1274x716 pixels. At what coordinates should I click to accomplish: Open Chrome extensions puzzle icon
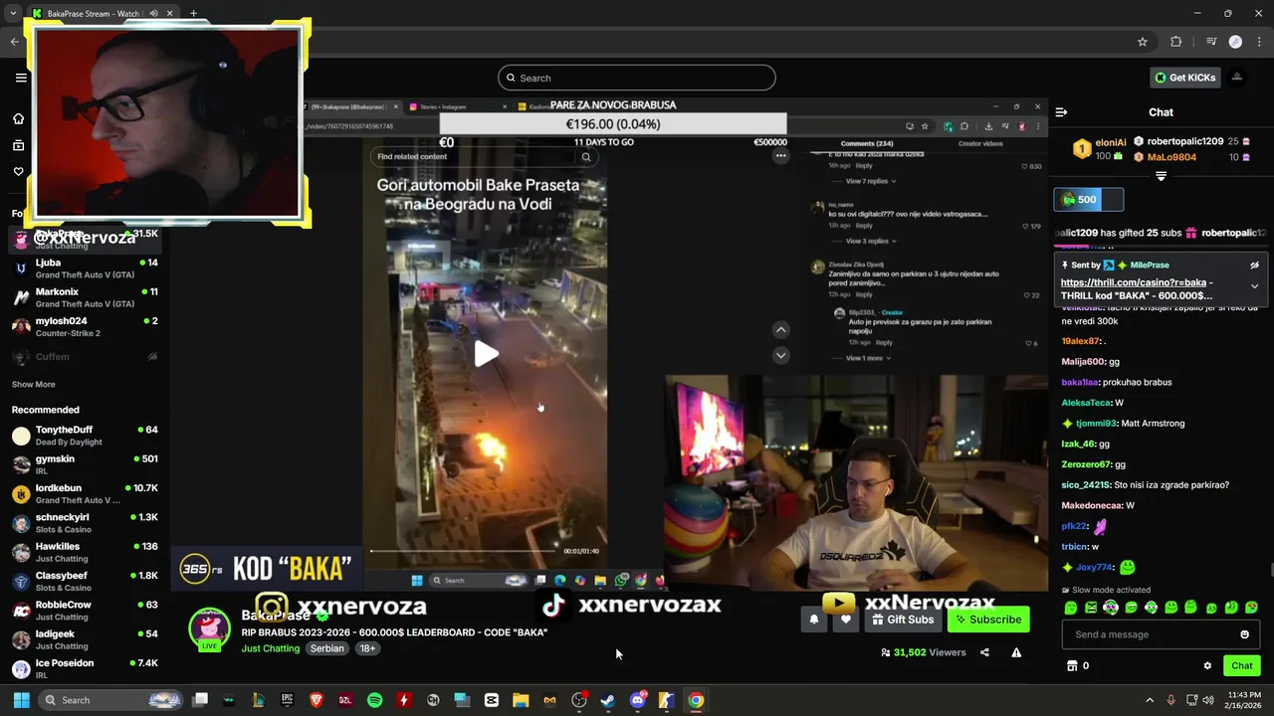point(1175,42)
